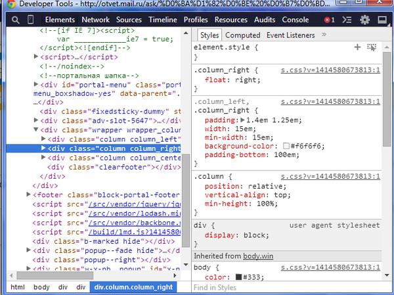Image resolution: width=394 pixels, height=295 pixels.
Task: Click the #333 color swatch
Action: tap(238, 277)
